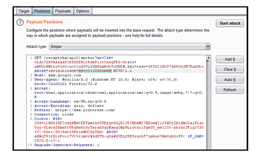The width and height of the screenshot is (260, 159).
Task: Switch to the Target tab
Action: point(24,11)
